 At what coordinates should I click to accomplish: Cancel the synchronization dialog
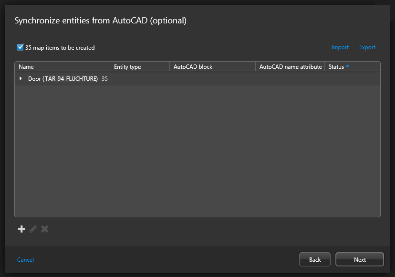click(x=25, y=260)
